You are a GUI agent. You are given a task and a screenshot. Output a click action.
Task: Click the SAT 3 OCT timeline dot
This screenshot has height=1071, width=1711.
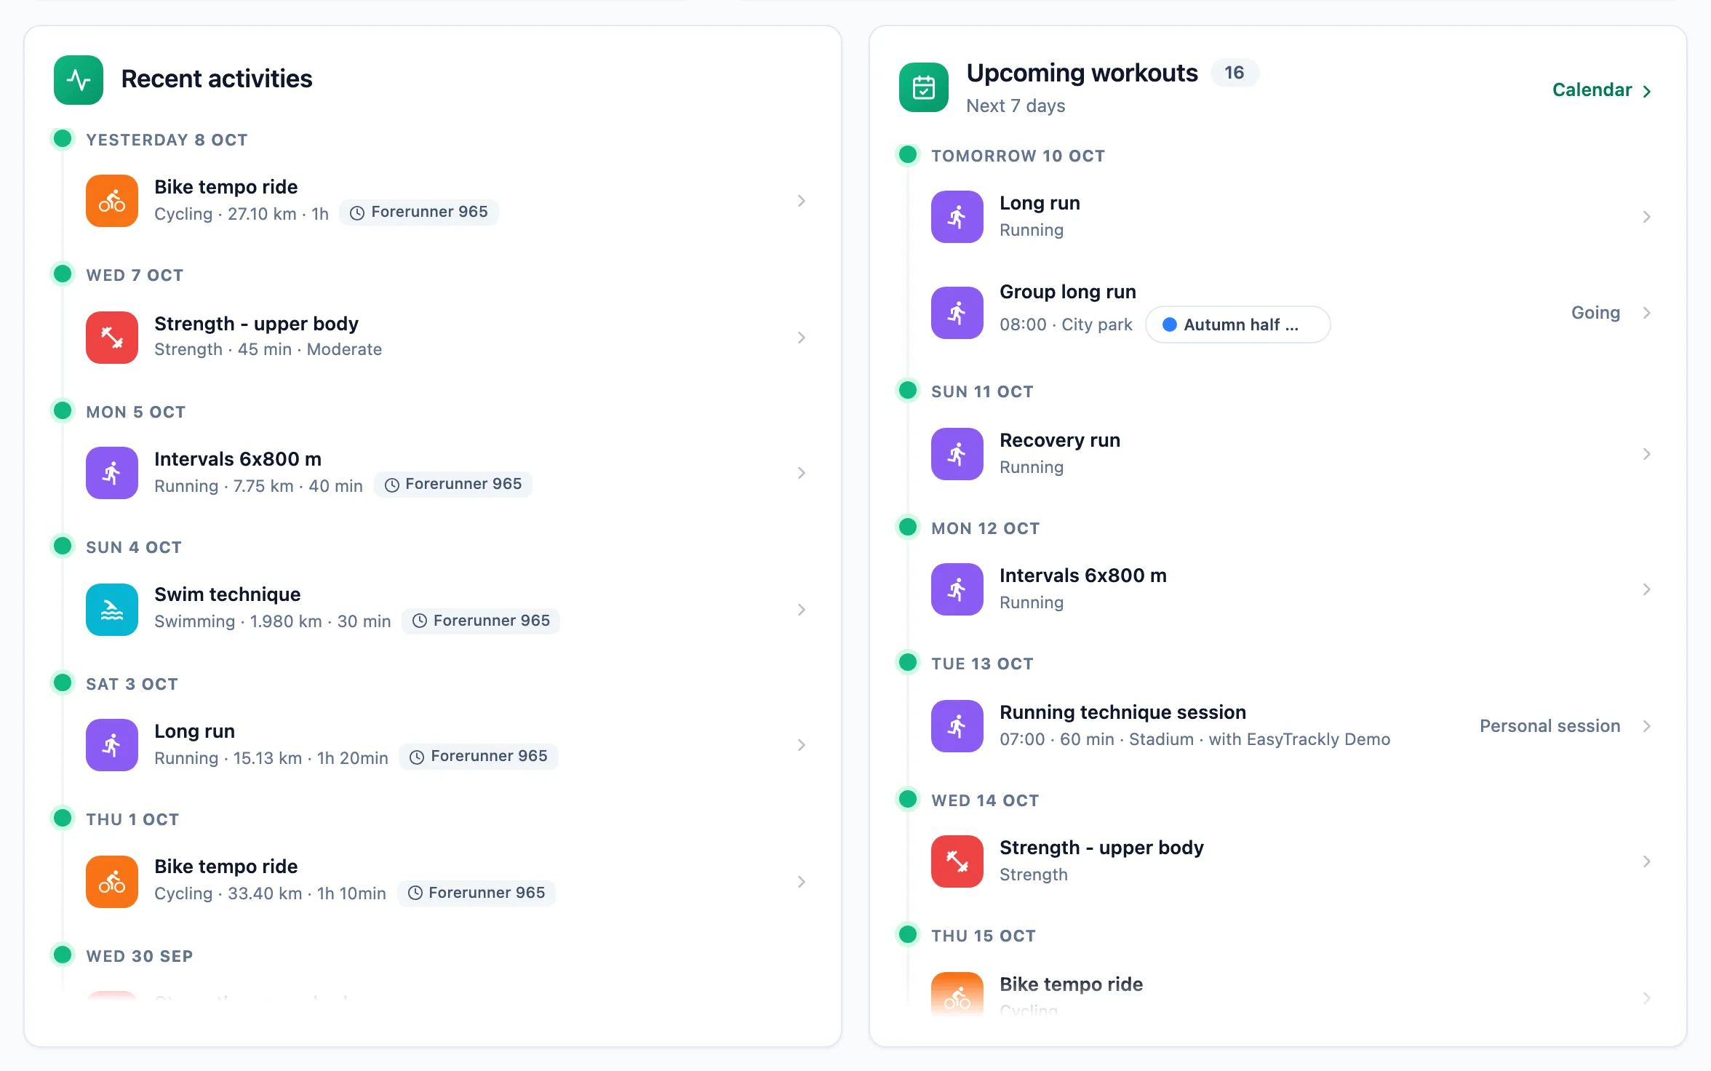click(63, 682)
